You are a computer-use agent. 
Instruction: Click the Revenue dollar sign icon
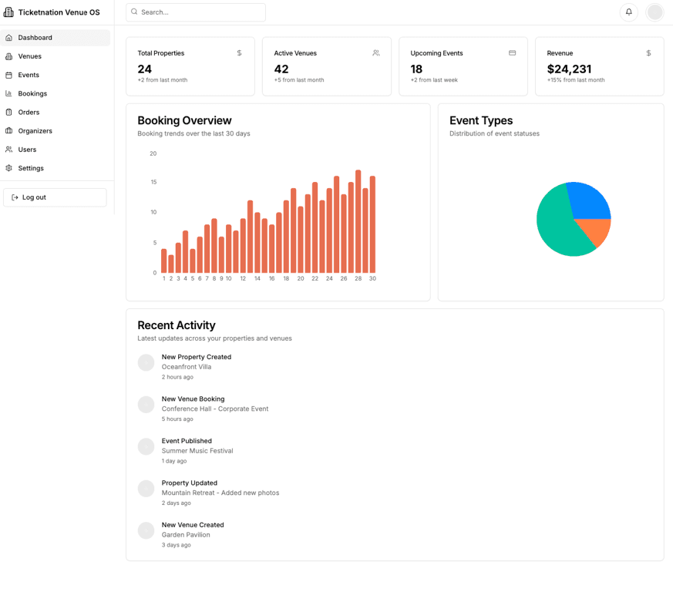click(648, 53)
